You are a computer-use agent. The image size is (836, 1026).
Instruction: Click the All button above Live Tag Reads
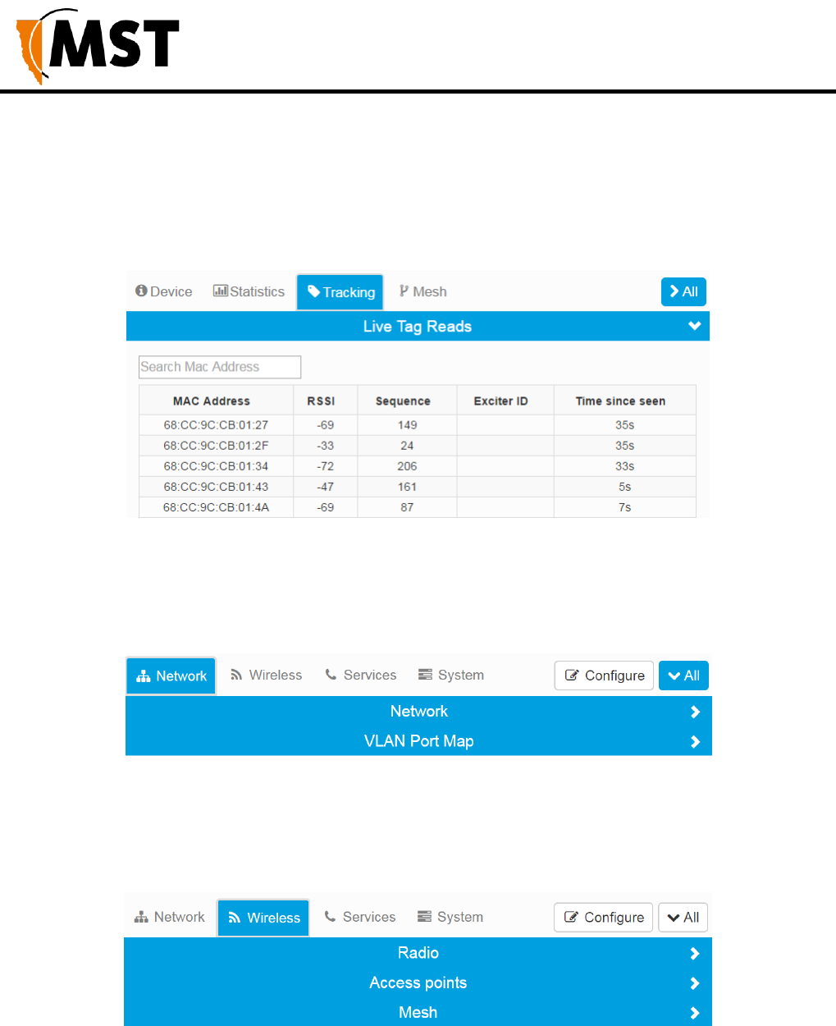coord(683,291)
